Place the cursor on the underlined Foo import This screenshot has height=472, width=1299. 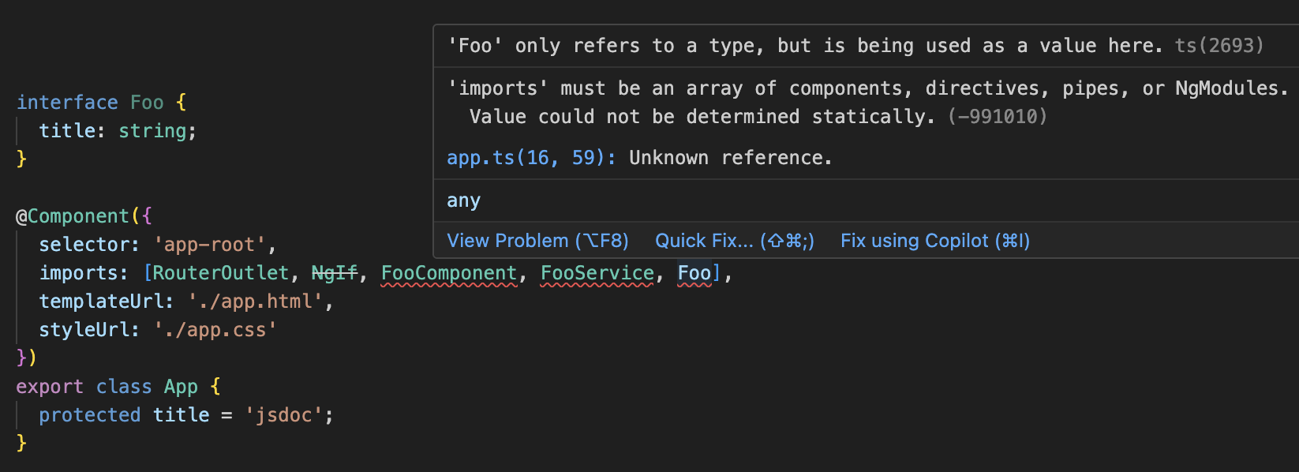(694, 273)
